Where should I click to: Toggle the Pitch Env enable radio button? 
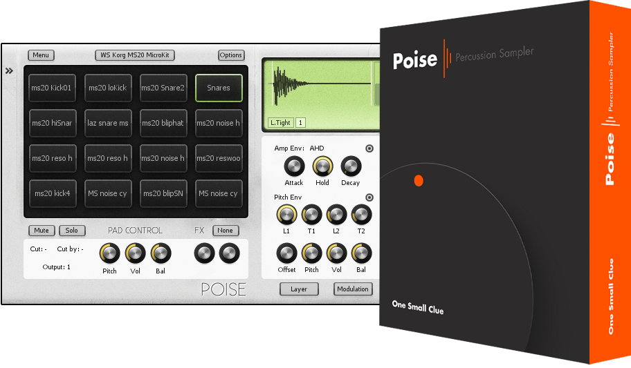369,197
